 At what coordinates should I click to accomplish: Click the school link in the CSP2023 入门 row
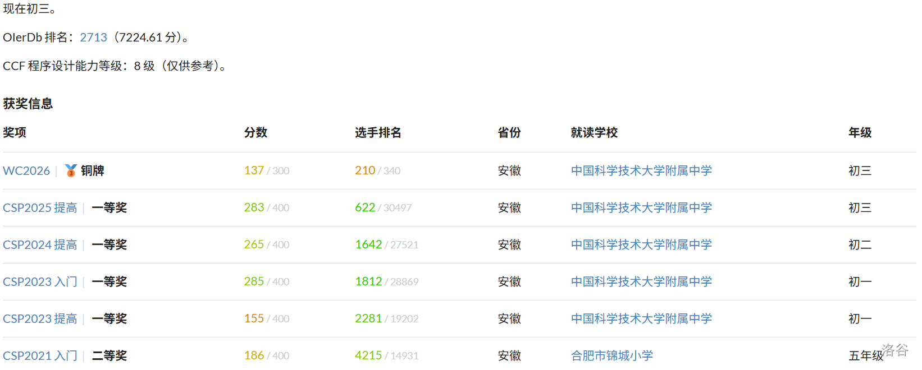641,281
